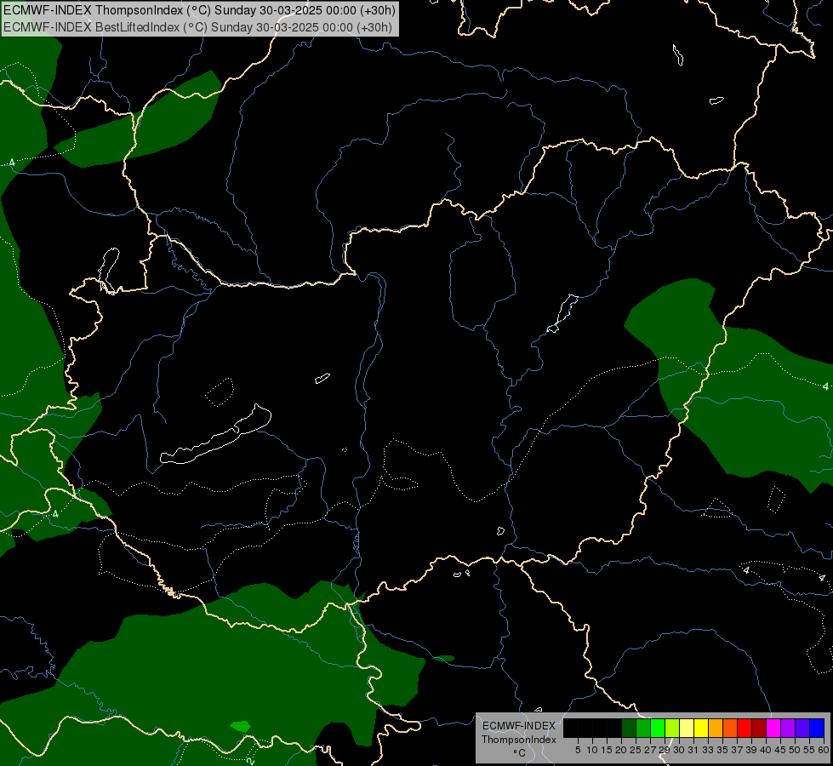
Task: Click the bright green 27–29 legend swatch
Action: point(658,728)
